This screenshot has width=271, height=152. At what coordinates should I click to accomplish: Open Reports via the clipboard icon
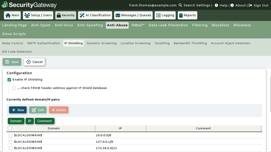pos(181,15)
